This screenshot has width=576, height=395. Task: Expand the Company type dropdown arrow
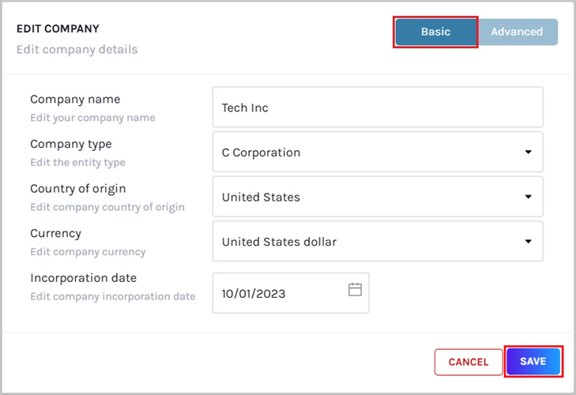tap(528, 152)
